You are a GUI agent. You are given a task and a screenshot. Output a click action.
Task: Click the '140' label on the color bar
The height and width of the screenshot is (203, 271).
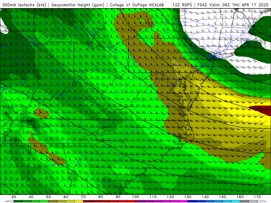click(x=205, y=197)
